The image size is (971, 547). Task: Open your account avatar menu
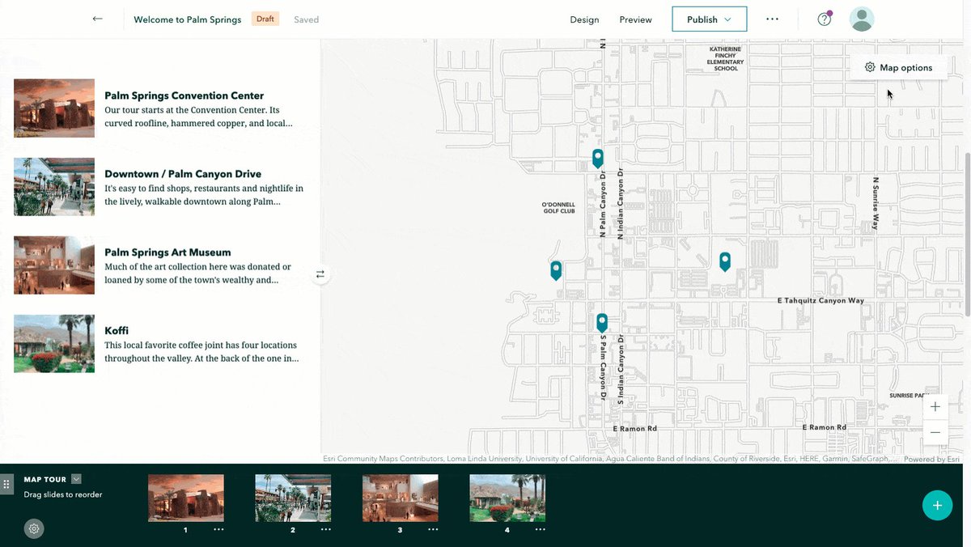[x=862, y=18]
